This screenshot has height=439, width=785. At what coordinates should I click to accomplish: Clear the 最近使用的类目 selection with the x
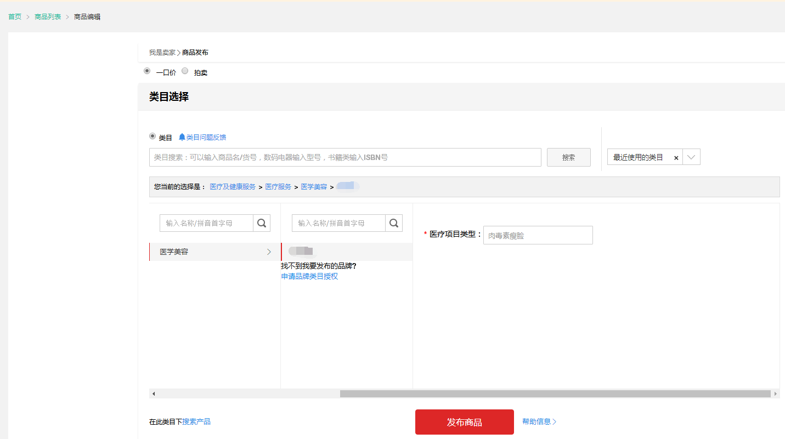tap(676, 158)
